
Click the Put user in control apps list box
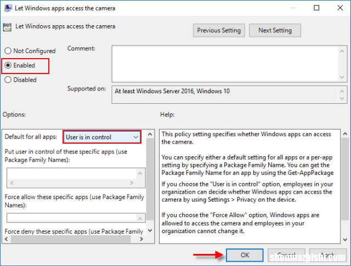(x=76, y=178)
